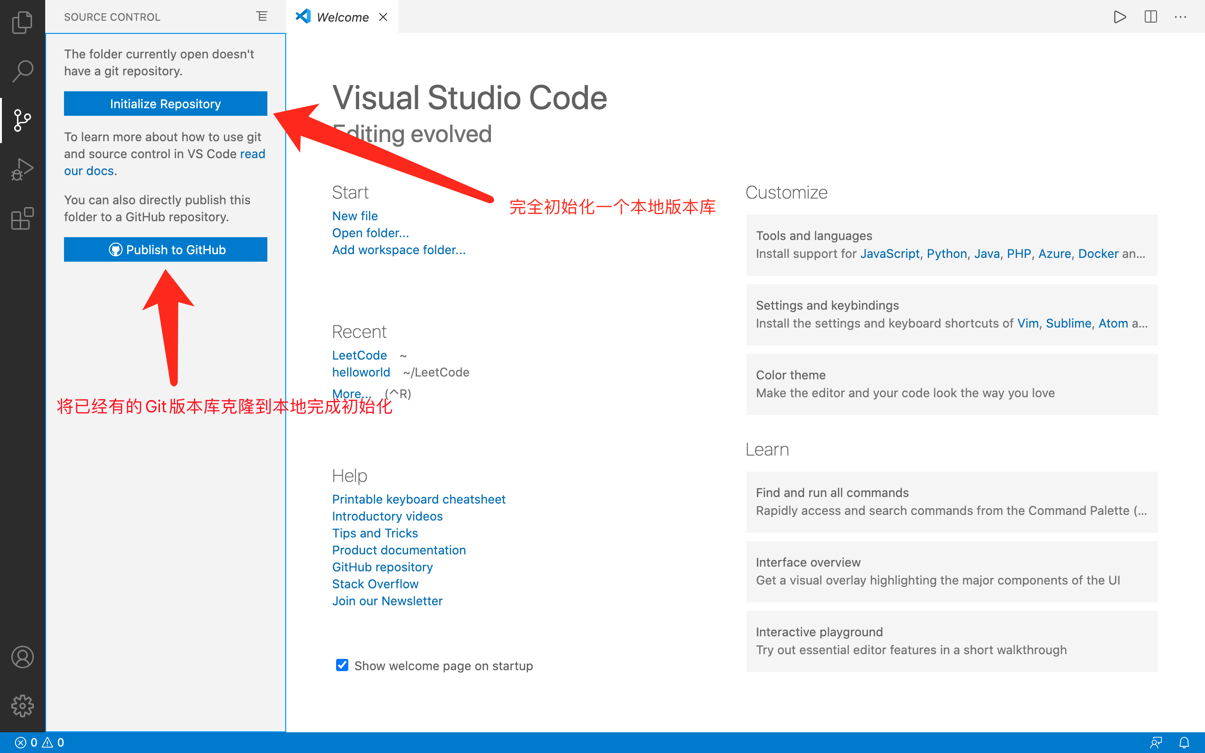Open the LeetCode recent folder link
1205x753 pixels.
tap(359, 355)
